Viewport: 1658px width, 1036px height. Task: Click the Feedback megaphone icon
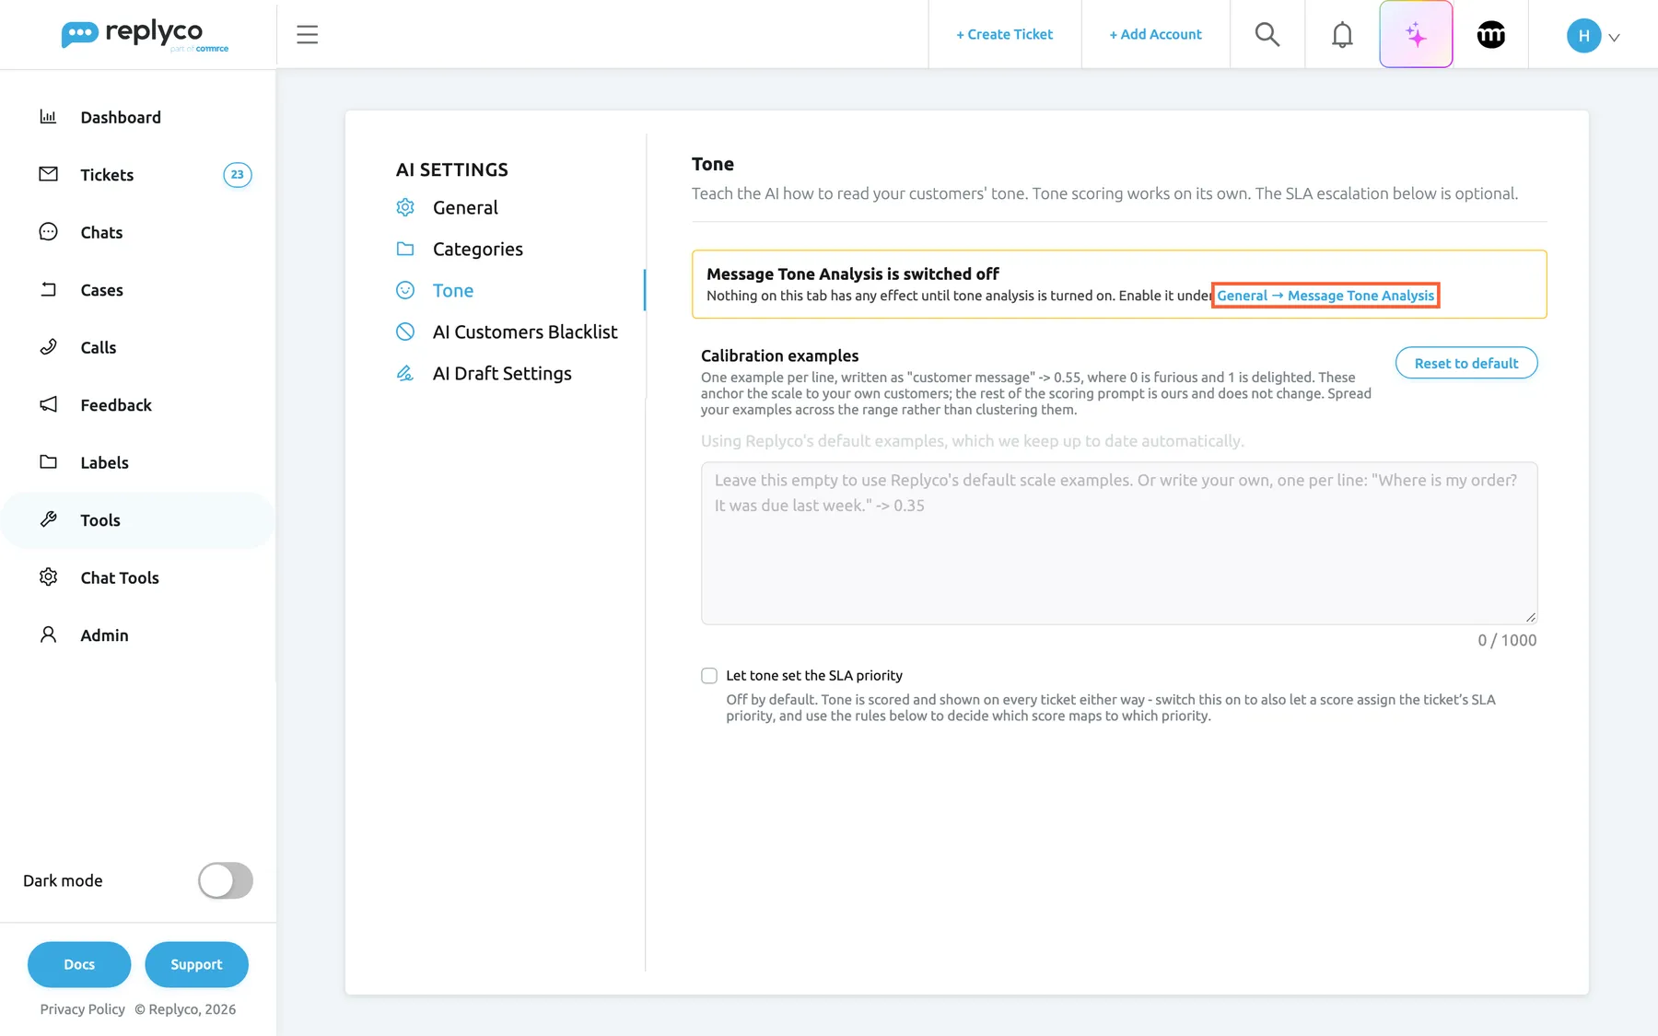(x=48, y=404)
